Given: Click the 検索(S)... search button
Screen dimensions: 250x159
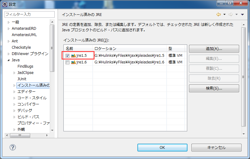Looking at the screenshot, I should (214, 88).
